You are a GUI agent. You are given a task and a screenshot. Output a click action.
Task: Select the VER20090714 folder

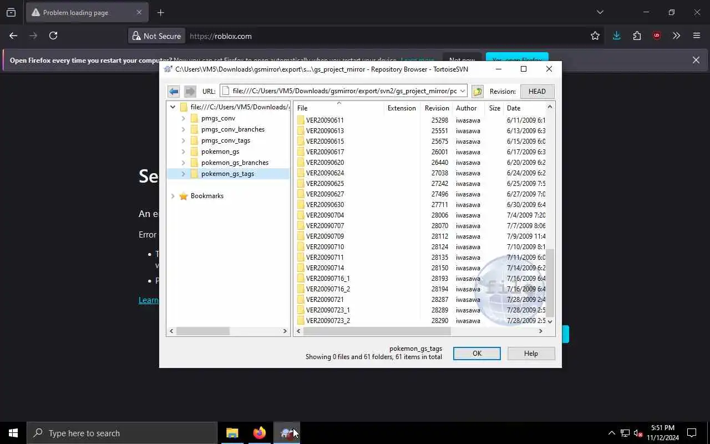(325, 268)
